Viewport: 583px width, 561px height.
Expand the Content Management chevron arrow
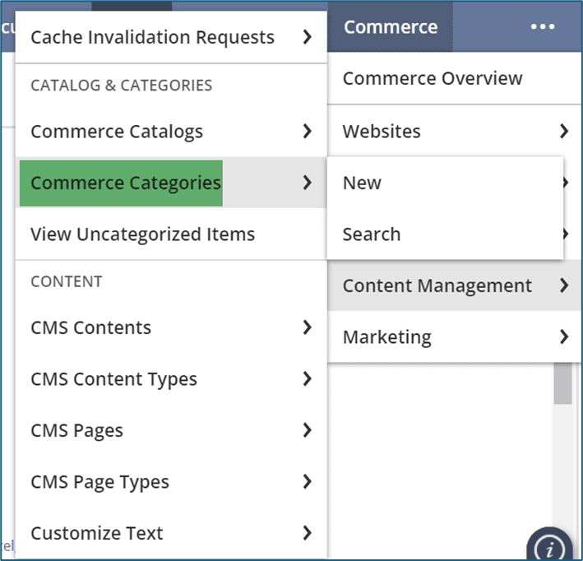[x=564, y=285]
